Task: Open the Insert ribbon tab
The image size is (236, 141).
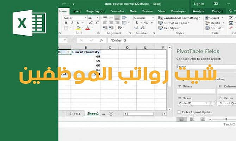Action: [x=76, y=11]
